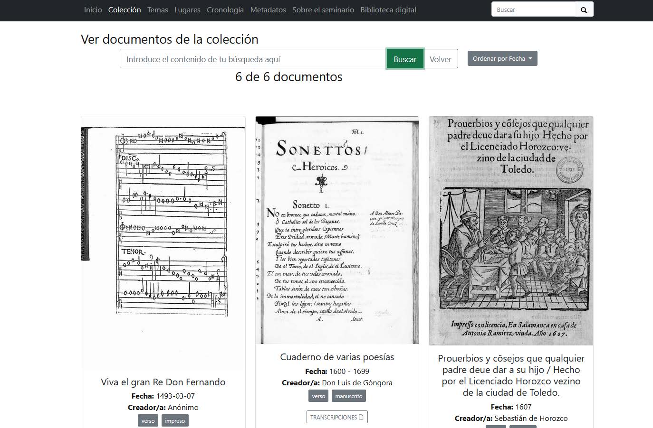Viewport: 653px width, 428px height.
Task: Open Sobre el seminario page
Action: tap(323, 9)
